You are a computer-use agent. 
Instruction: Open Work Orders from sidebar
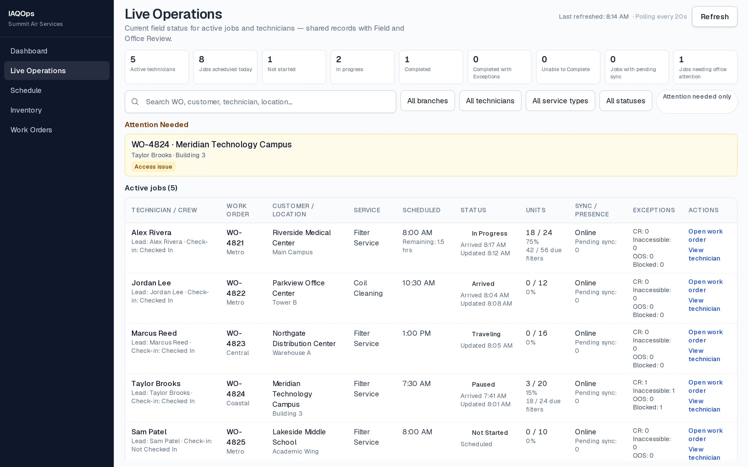[57, 130]
